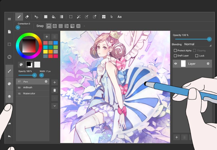Hide the Layer using its eye toggle
This screenshot has width=217, height=150.
[x=175, y=64]
